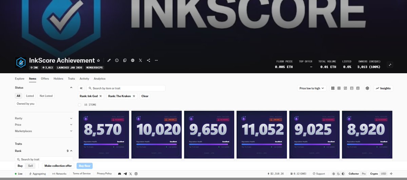The width and height of the screenshot is (407, 180).
Task: Click the copy icon beside info icon
Action: [125, 60]
